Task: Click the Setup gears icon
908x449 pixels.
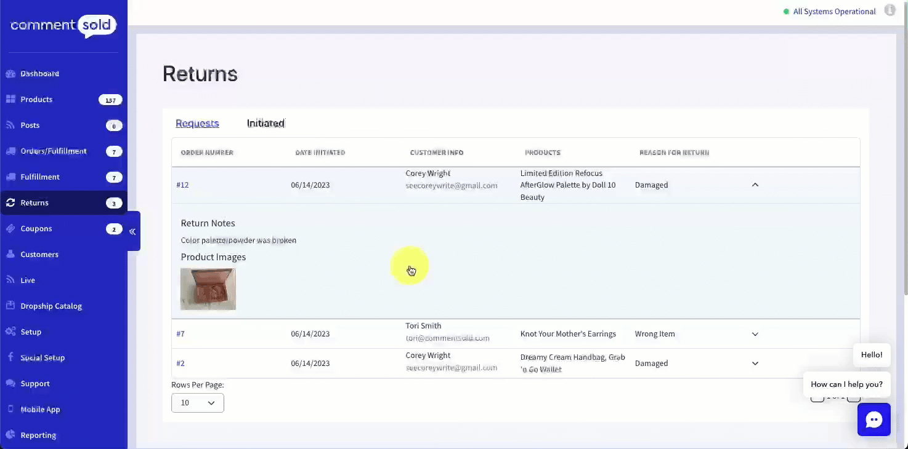Action: coord(10,332)
